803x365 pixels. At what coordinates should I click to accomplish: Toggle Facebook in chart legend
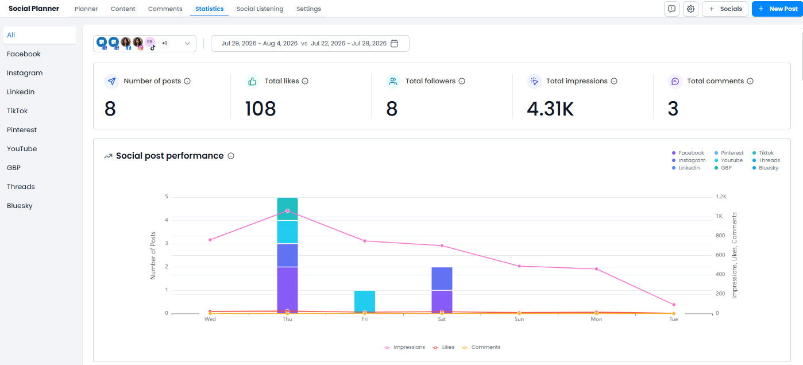point(688,153)
